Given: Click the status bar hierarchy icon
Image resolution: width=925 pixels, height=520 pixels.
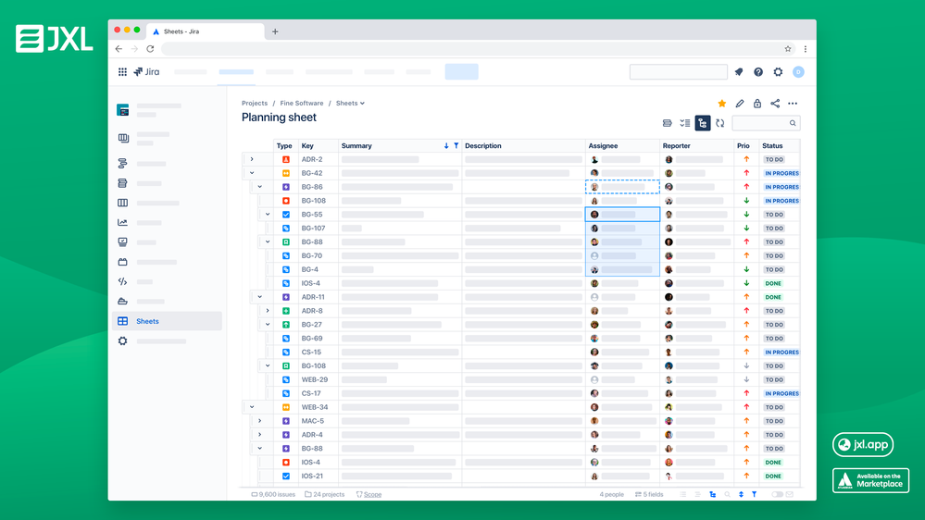Looking at the screenshot, I should 713,495.
